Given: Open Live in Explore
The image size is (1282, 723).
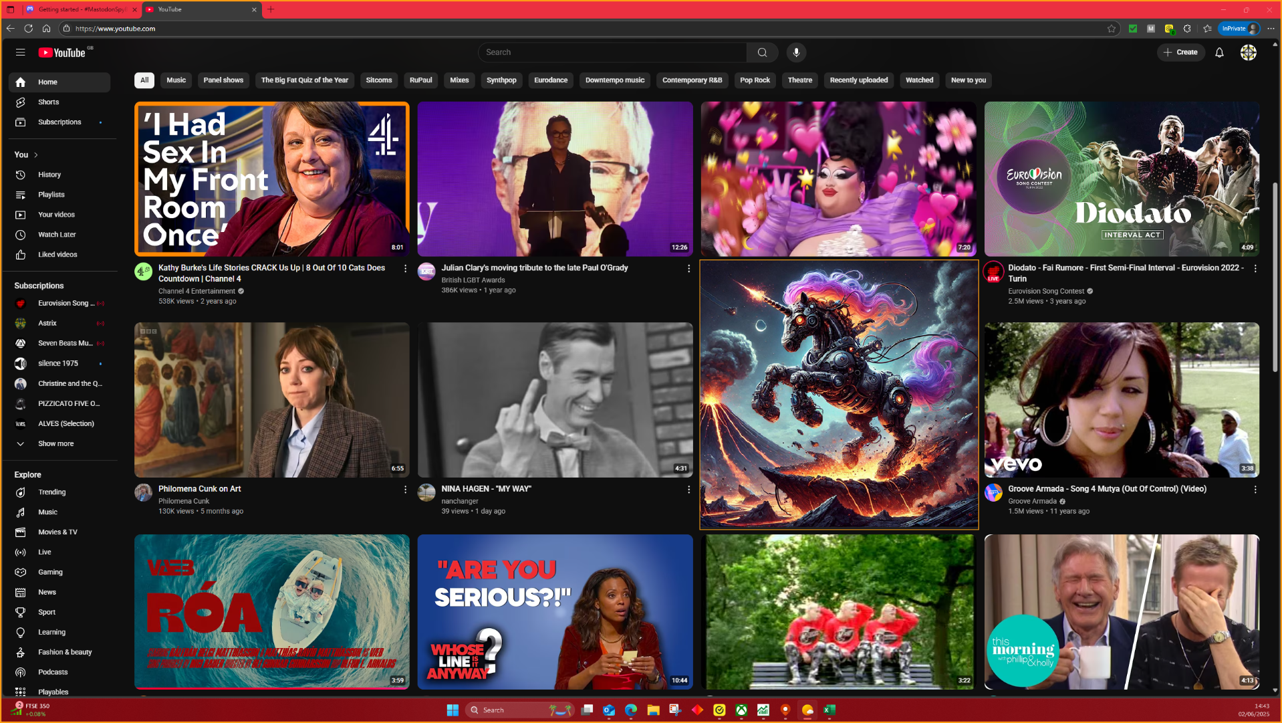Looking at the screenshot, I should pyautogui.click(x=59, y=552).
